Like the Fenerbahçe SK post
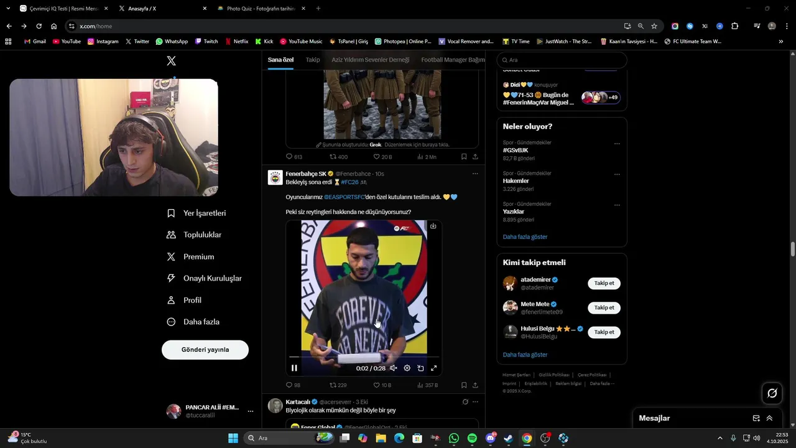 tap(382, 385)
